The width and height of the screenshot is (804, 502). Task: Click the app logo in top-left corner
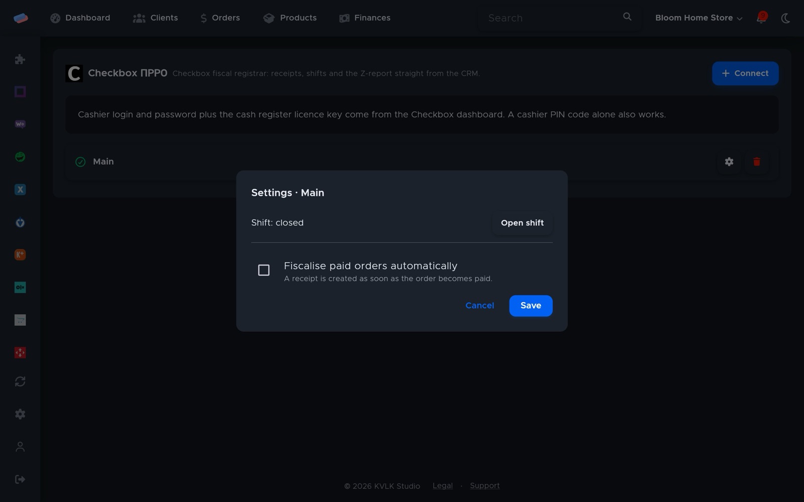tap(21, 18)
